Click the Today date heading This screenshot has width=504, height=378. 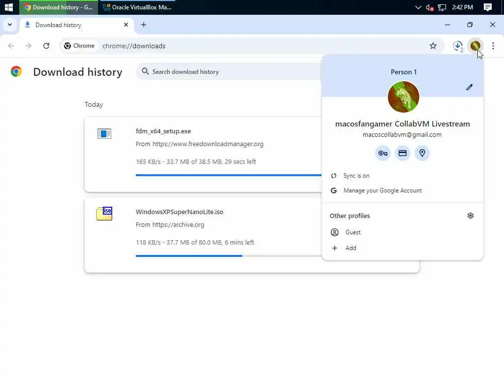click(94, 104)
